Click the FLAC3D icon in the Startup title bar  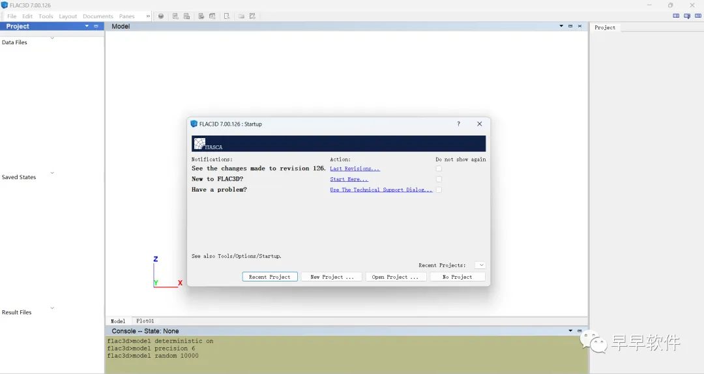pos(194,124)
